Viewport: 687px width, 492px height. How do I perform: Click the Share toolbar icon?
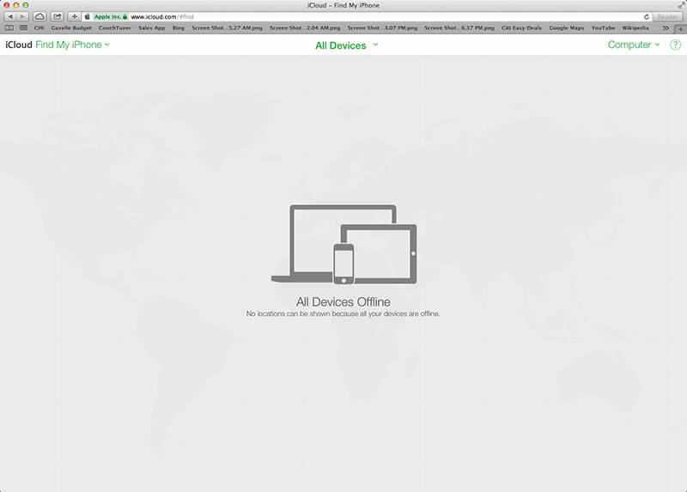(57, 16)
